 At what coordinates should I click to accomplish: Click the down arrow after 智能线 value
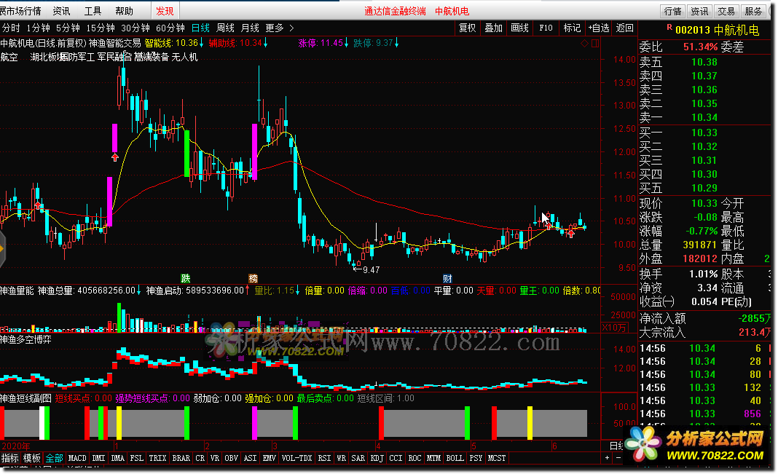tap(202, 43)
